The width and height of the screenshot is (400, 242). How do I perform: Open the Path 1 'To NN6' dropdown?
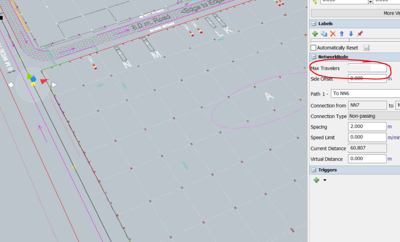pyautogui.click(x=365, y=94)
